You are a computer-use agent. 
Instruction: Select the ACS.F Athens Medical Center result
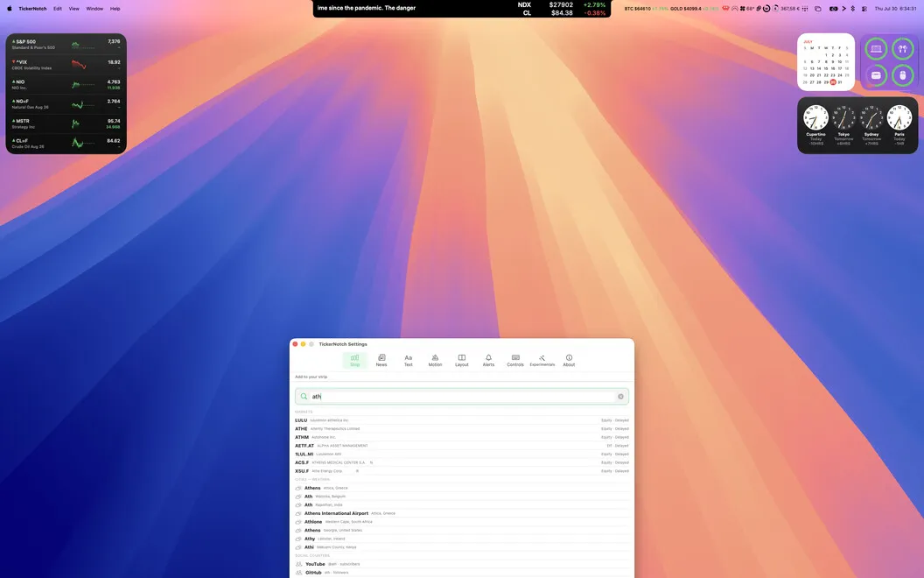[462, 462]
